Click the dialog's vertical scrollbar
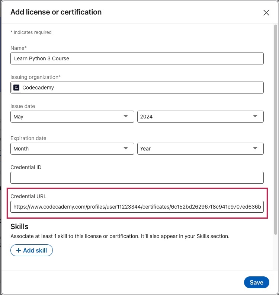Viewport: 279px width, 295px height. pos(276,130)
